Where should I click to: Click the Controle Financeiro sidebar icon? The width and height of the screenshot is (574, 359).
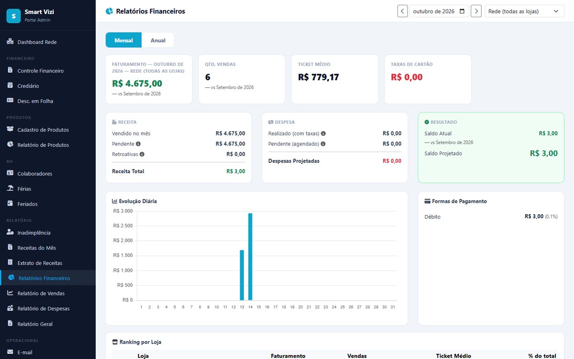point(10,71)
